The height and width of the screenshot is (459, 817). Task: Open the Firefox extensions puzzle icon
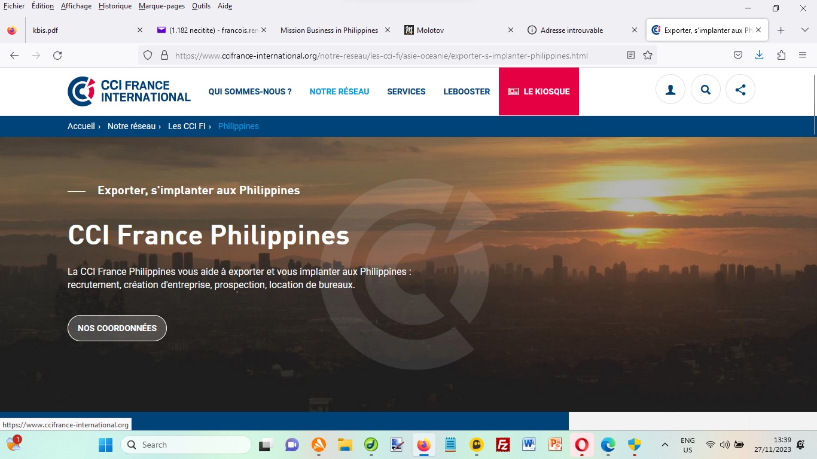[x=781, y=56]
